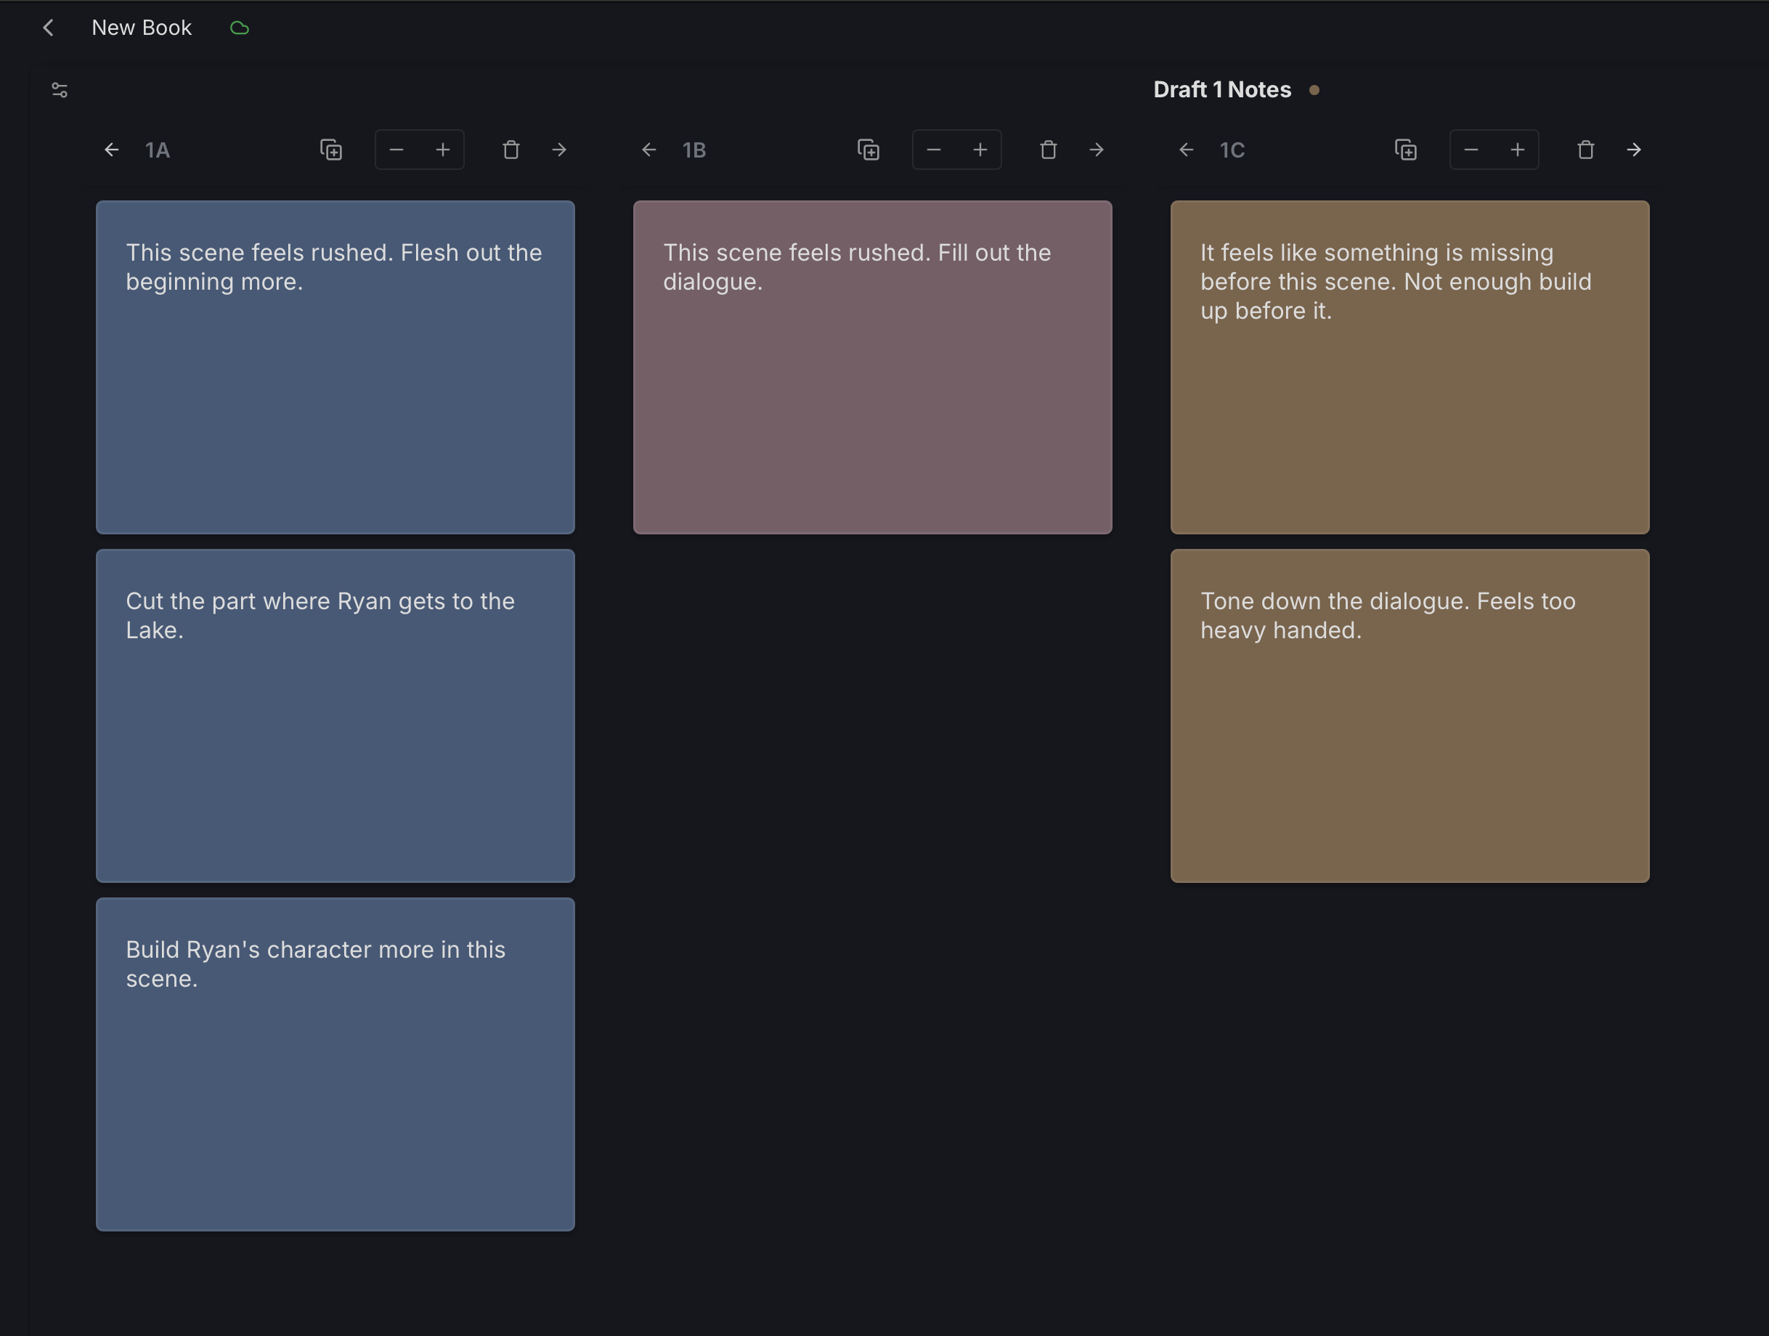The image size is (1769, 1336).
Task: Add a new card to column 1A
Action: (x=331, y=150)
